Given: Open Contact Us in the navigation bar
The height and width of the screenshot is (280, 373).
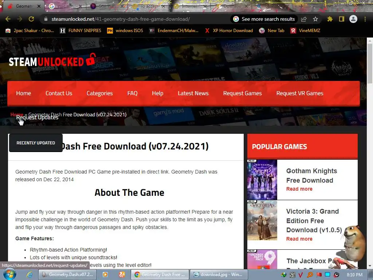Looking at the screenshot, I should [x=59, y=93].
